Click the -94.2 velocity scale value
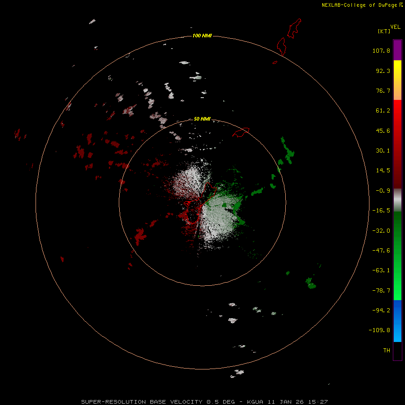This screenshot has height=405, width=405. click(381, 310)
